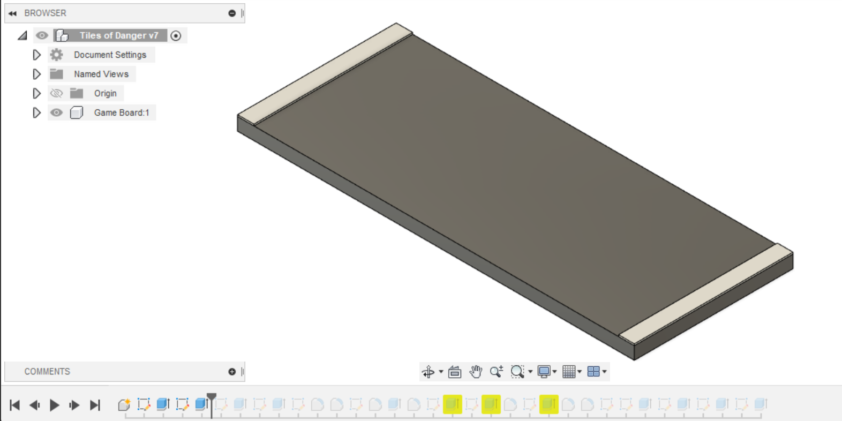
Task: Click the COMMENTS panel title
Action: [x=47, y=372]
